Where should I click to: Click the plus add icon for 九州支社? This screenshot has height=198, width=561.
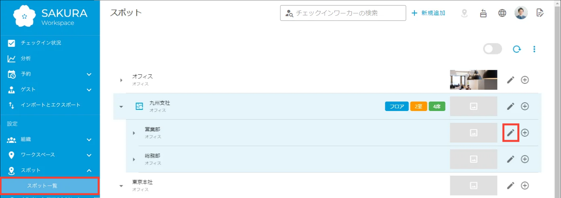(525, 106)
